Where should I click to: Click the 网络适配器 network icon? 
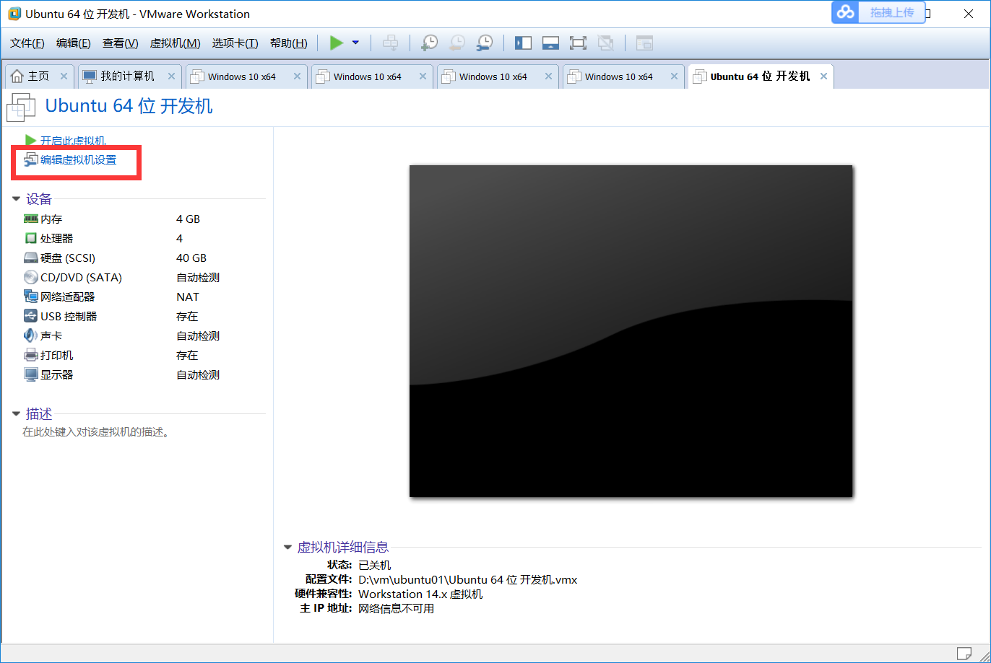pyautogui.click(x=30, y=297)
